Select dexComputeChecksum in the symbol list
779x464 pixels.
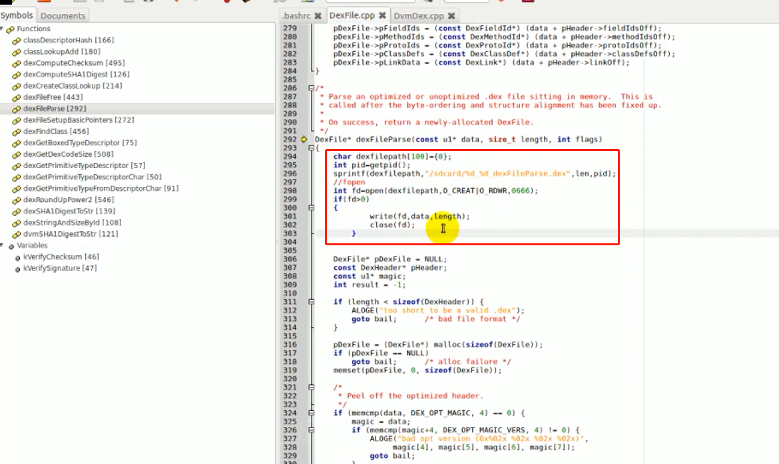(63, 63)
